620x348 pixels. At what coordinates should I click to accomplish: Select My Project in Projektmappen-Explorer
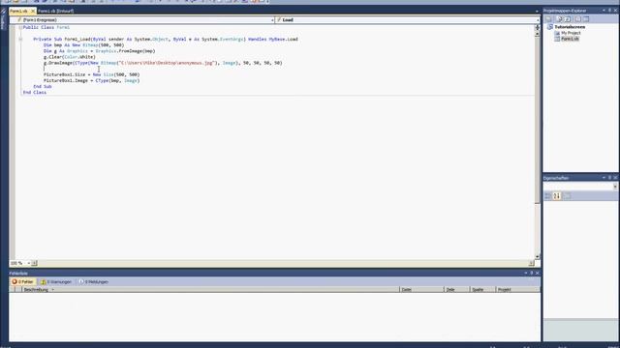pos(571,33)
